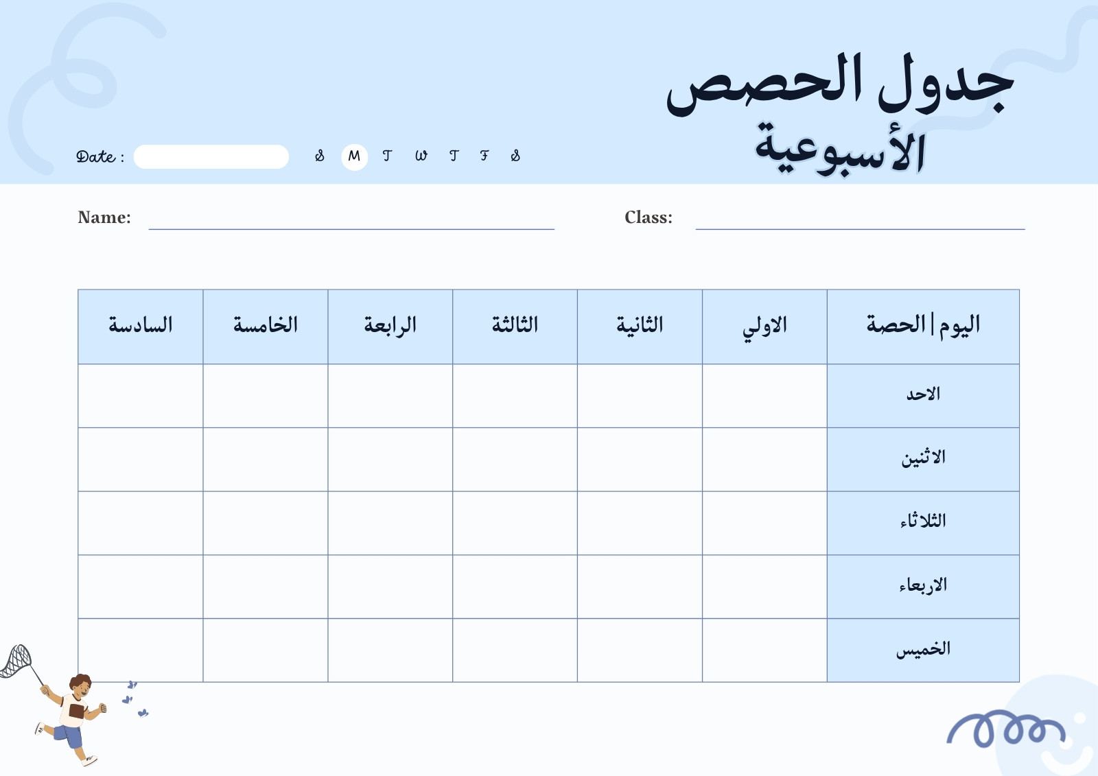Select the highlighted Monday 'M' day circle
Viewport: 1098px width, 776px height.
[x=354, y=156]
